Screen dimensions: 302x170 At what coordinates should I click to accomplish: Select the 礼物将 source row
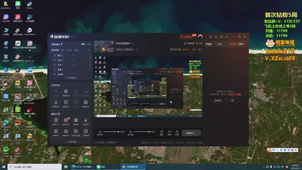(70, 74)
